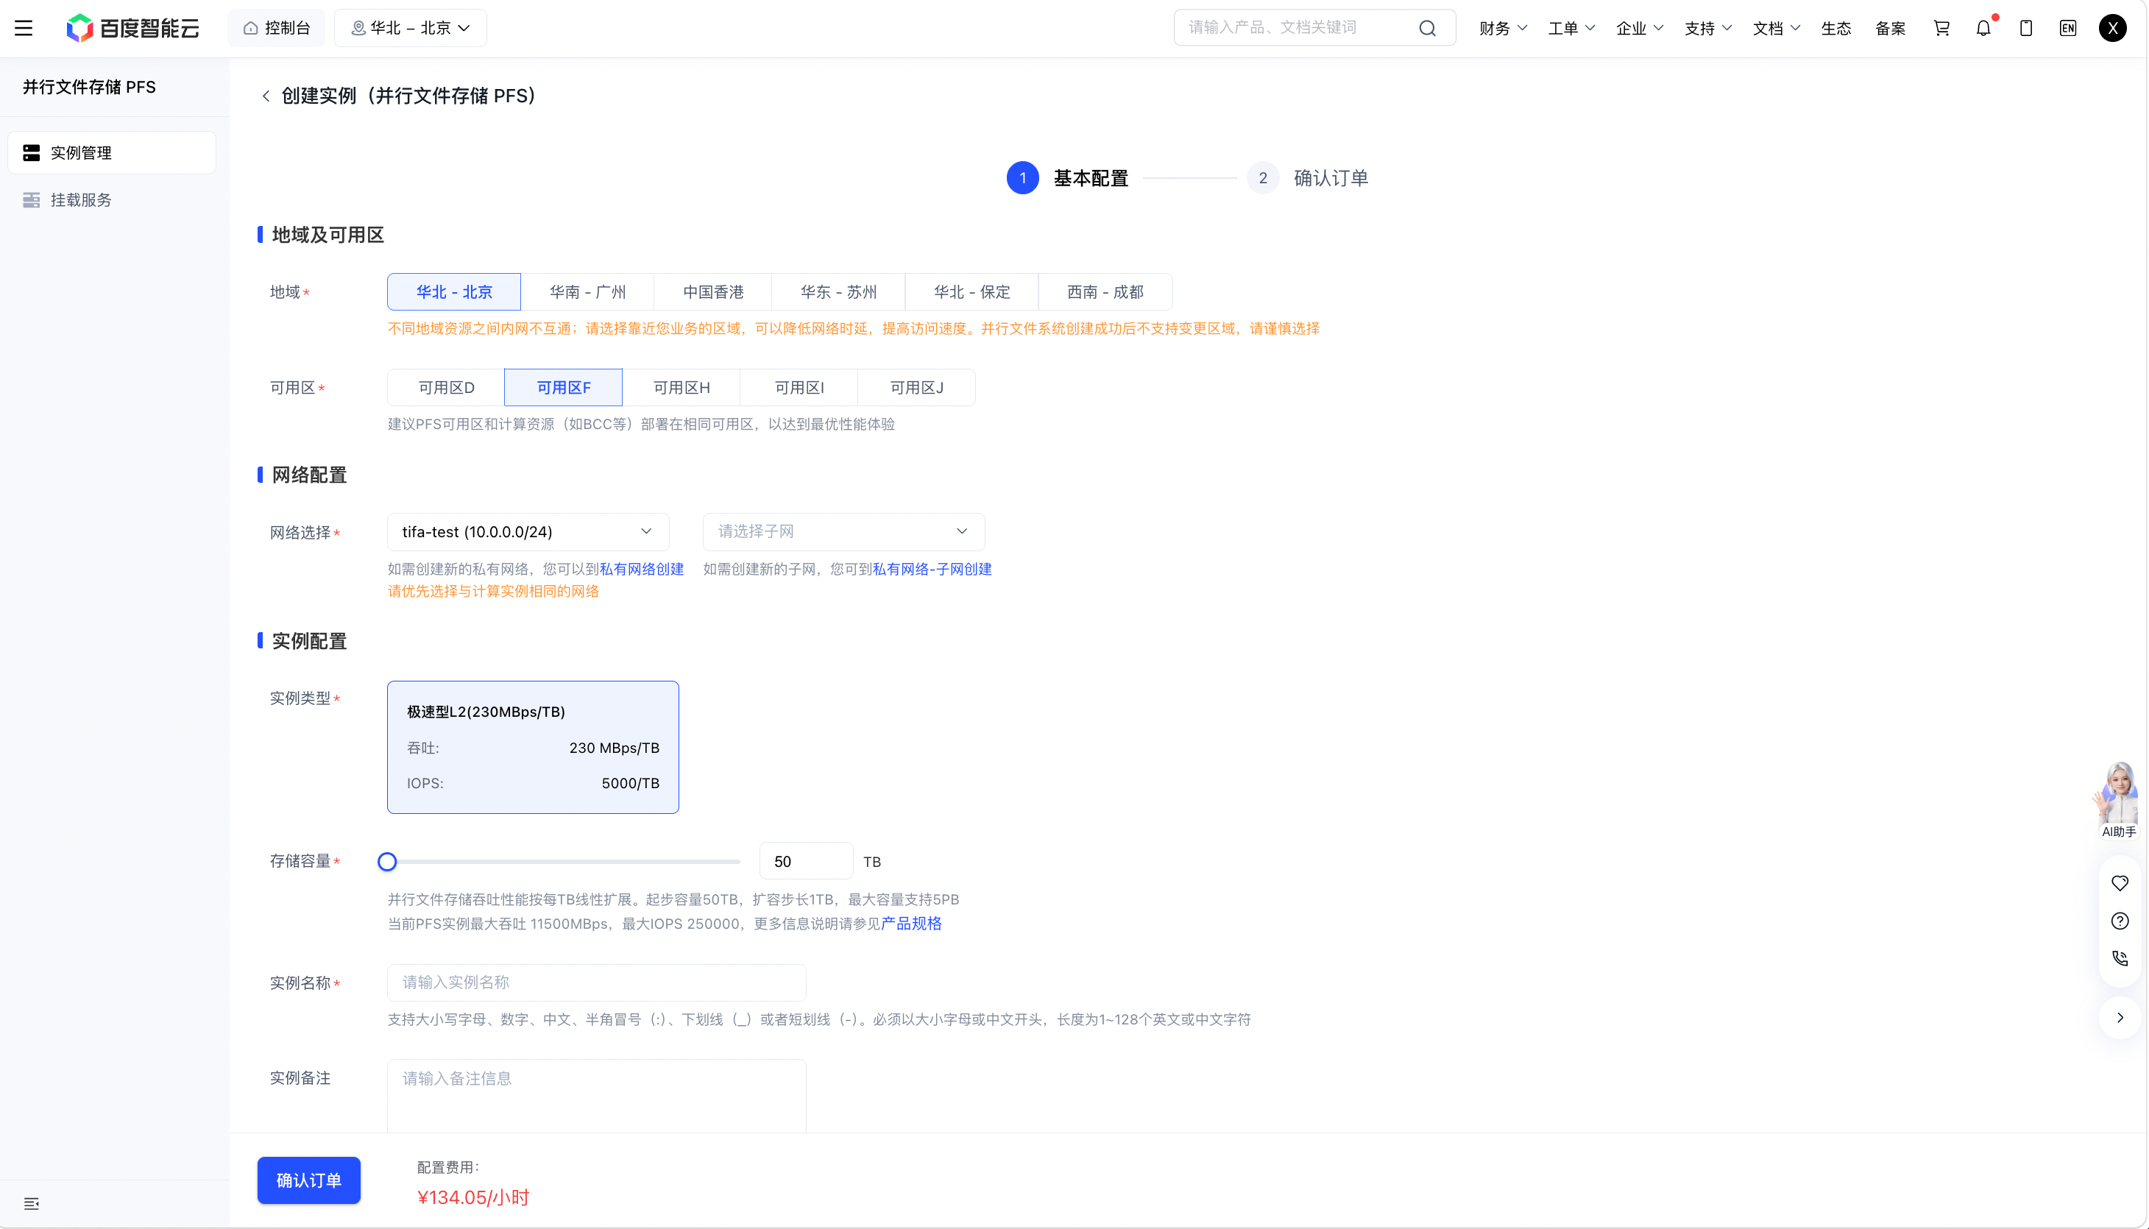Viewport: 2149px width, 1229px height.
Task: Choose availability zone 可用区D
Action: click(447, 387)
